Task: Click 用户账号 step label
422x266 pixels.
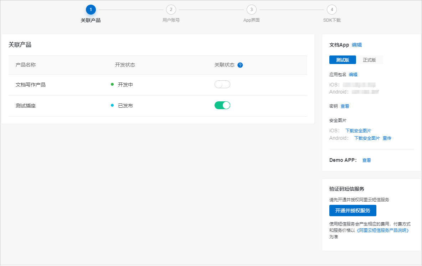Action: pos(171,20)
